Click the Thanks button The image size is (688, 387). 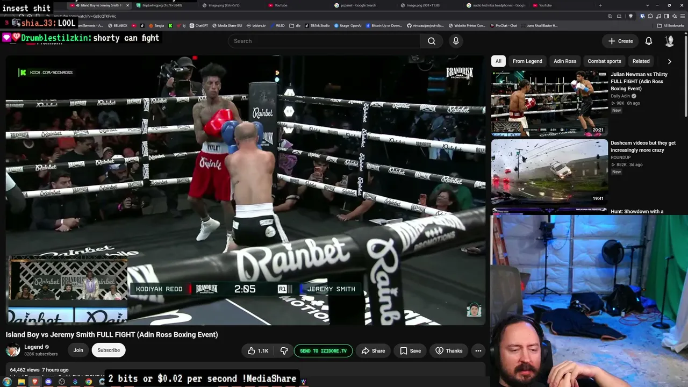449,351
